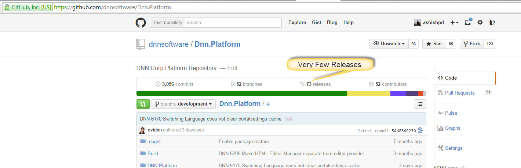
Task: View the 3,056 commits
Action: (174, 84)
